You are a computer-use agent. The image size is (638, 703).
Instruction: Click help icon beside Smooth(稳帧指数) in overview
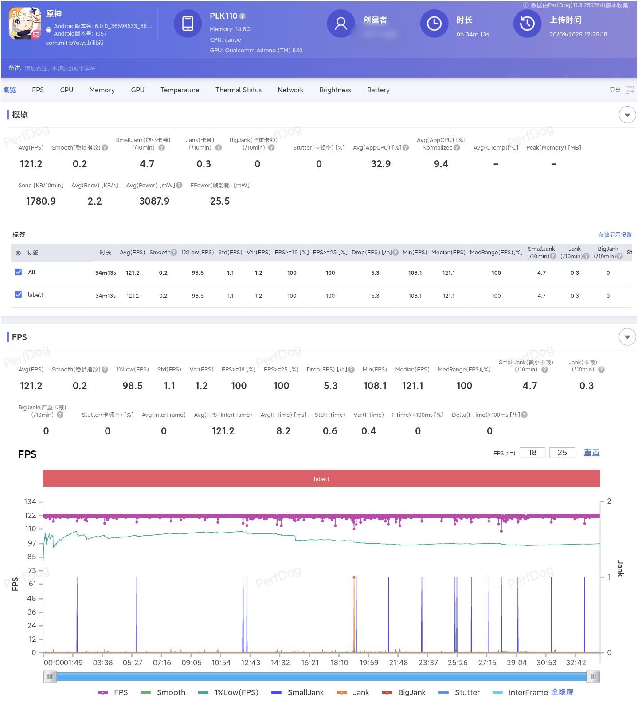105,148
